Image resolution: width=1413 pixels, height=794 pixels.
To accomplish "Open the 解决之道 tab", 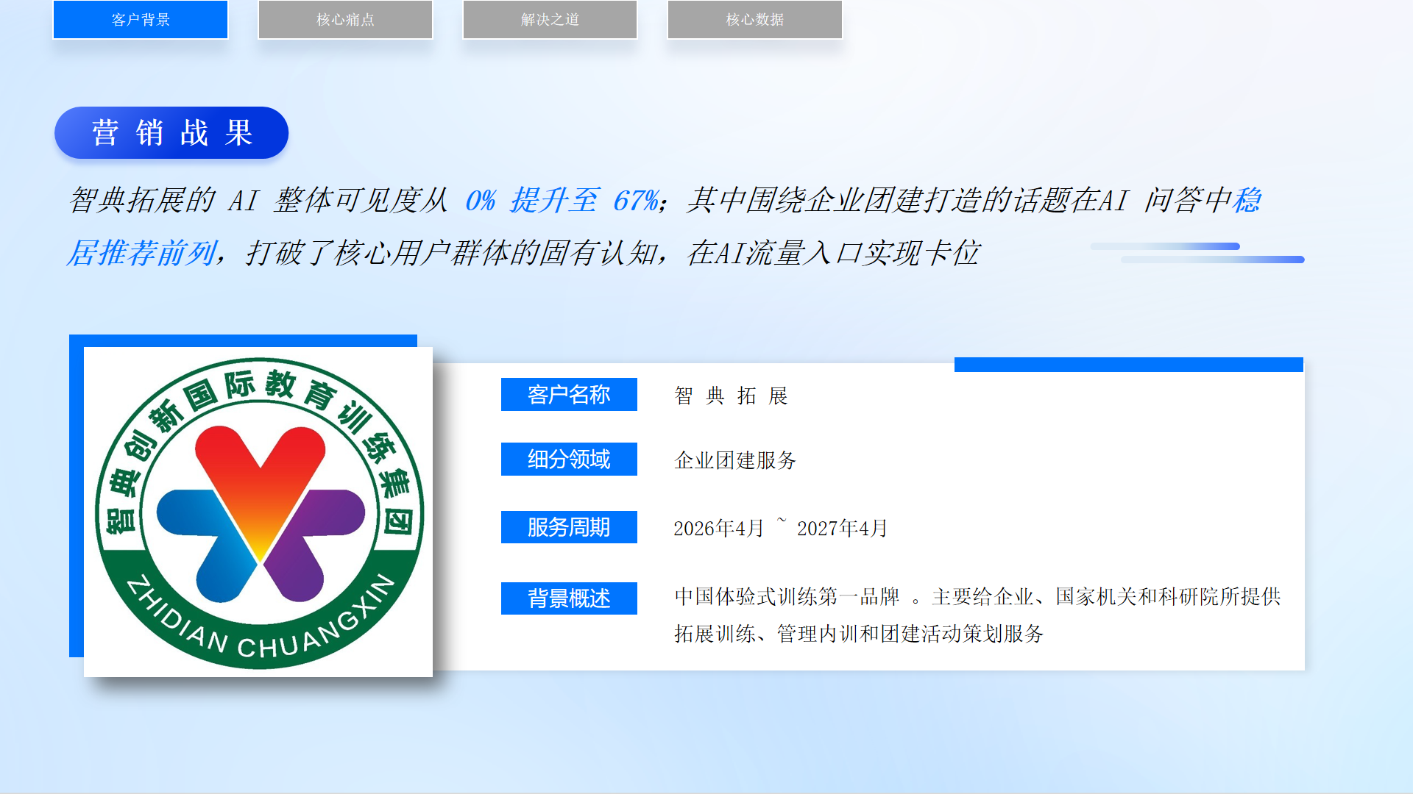I will pos(550,20).
